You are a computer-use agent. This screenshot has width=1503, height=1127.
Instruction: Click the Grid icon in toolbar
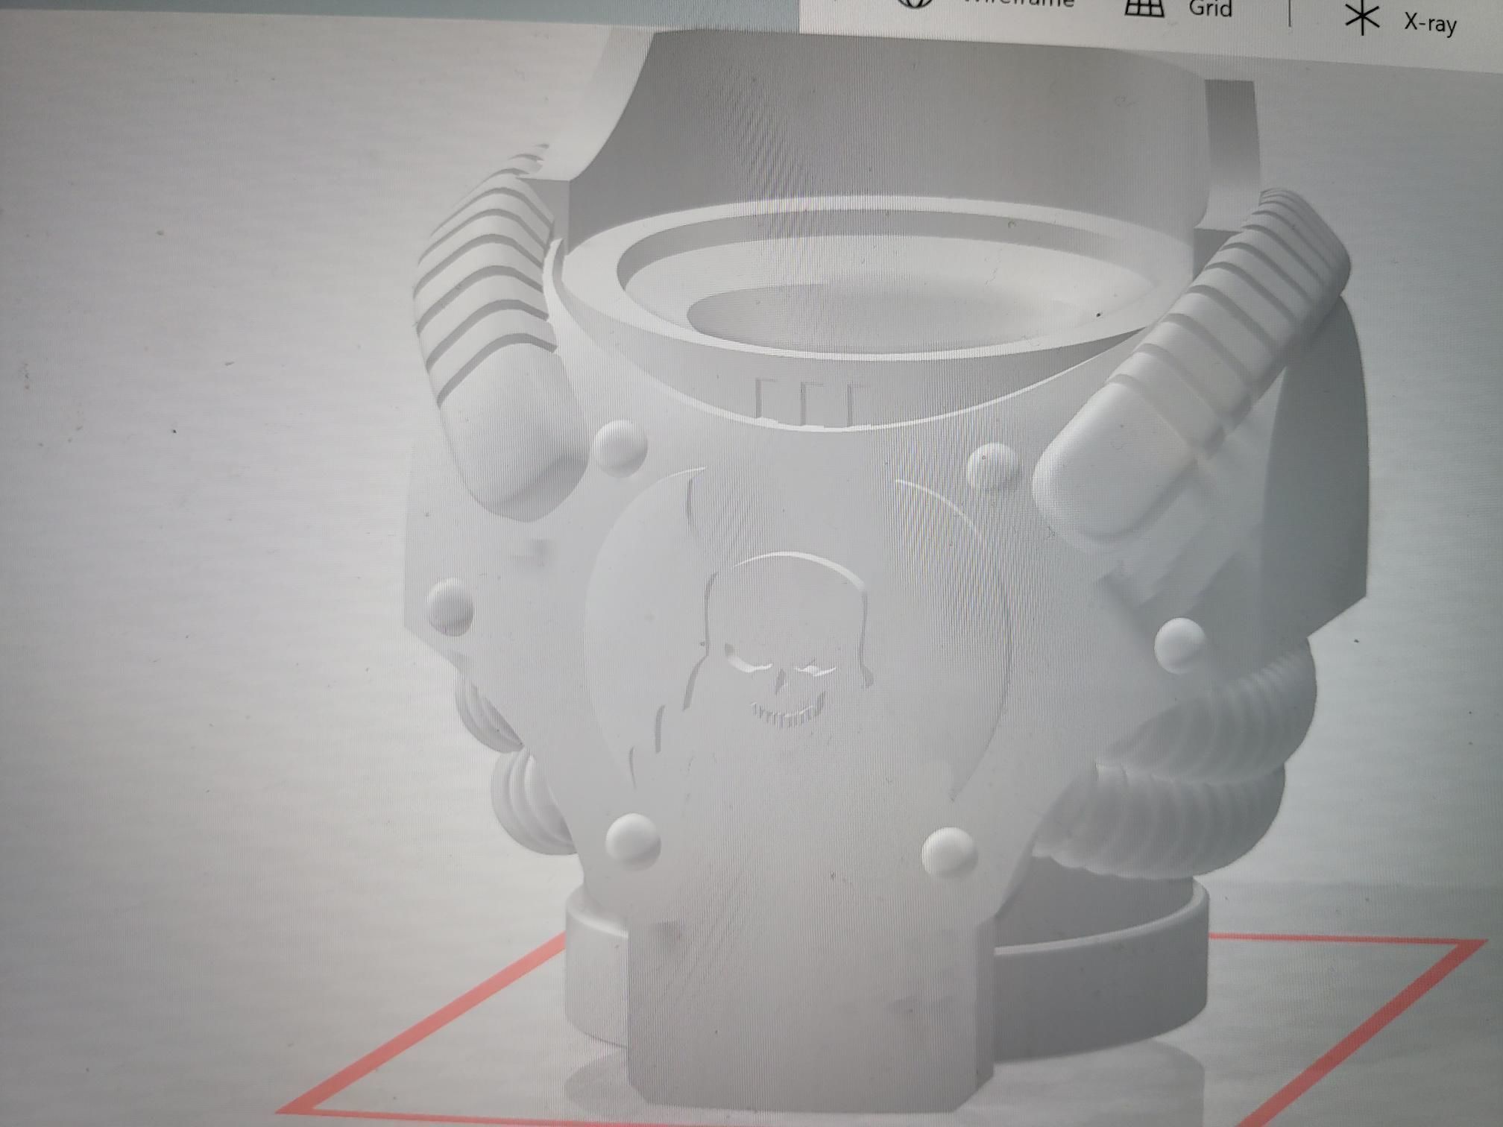pyautogui.click(x=1144, y=7)
